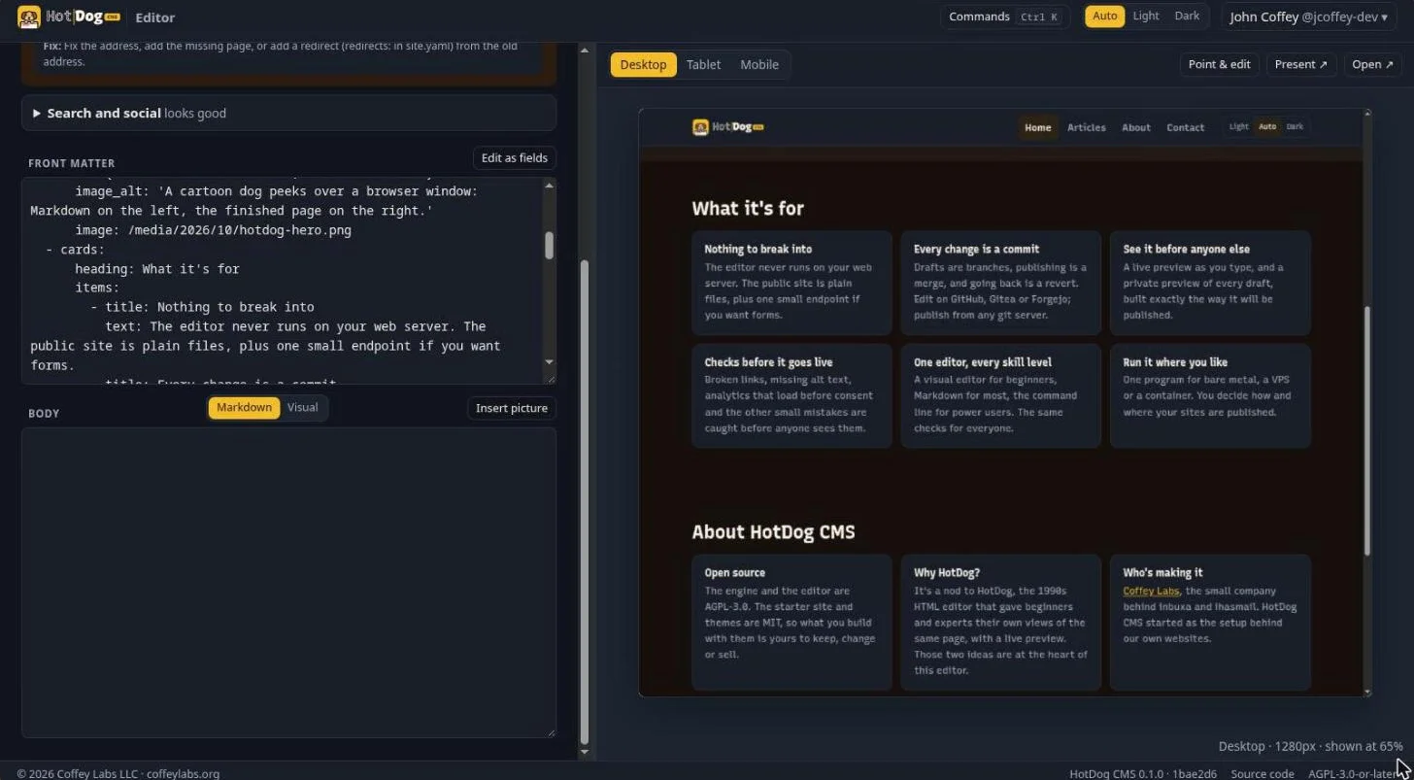This screenshot has height=780, width=1414.
Task: Click the "Run it where you like" card title
Action: (x=1175, y=362)
